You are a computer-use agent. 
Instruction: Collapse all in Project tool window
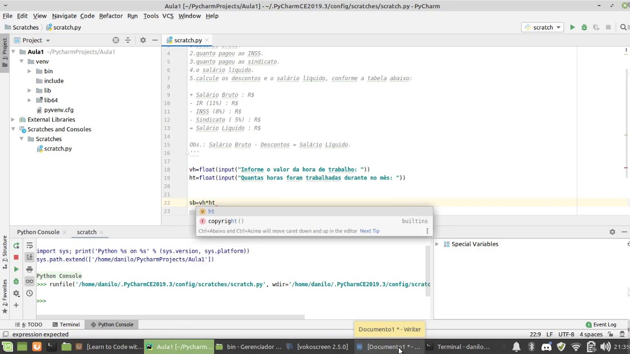tap(127, 40)
